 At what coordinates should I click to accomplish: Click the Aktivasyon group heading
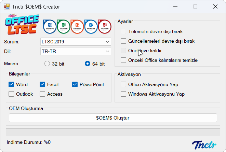(129, 74)
